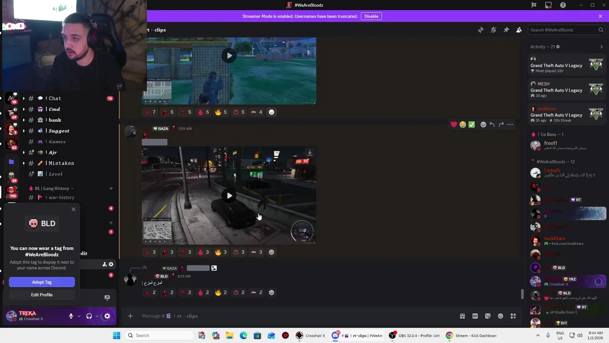Show pinned messages

(506, 30)
